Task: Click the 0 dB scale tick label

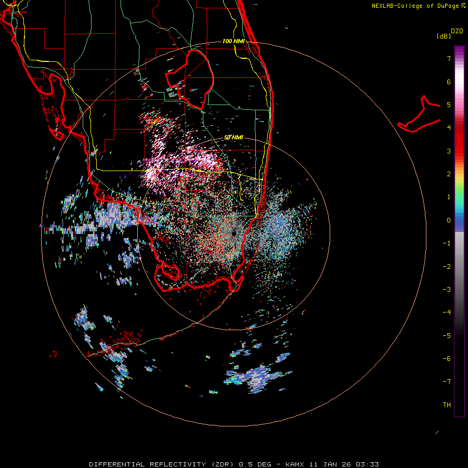Action: pyautogui.click(x=449, y=220)
